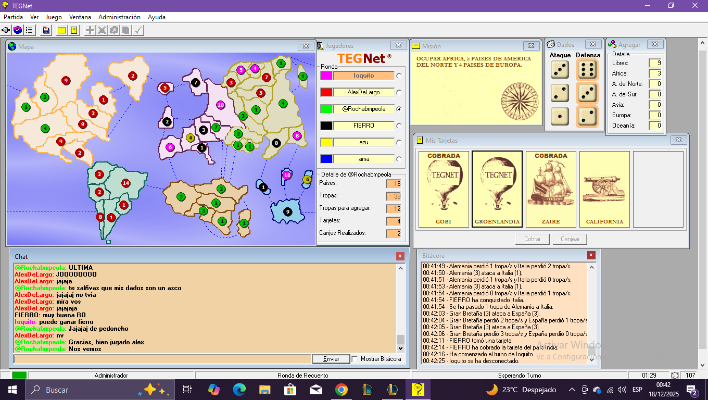Viewport: 708px width, 400px height.
Task: Select the radio button for player loquito
Action: click(x=399, y=76)
